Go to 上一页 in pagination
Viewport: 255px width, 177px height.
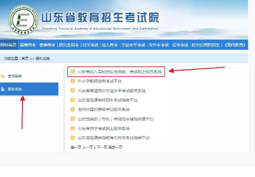[x=88, y=147]
